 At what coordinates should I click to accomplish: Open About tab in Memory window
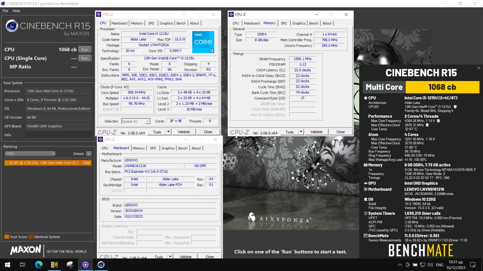click(327, 23)
